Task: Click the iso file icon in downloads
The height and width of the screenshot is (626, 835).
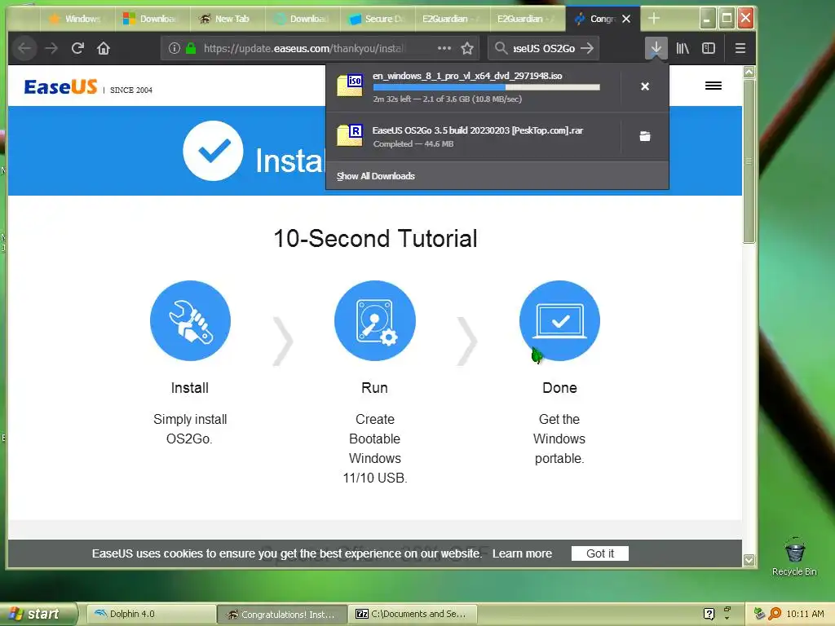Action: tap(350, 86)
